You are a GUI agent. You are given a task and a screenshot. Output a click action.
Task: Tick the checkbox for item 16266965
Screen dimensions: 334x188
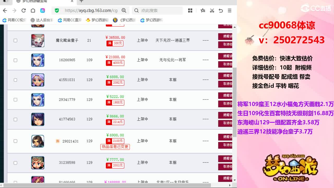15,60
